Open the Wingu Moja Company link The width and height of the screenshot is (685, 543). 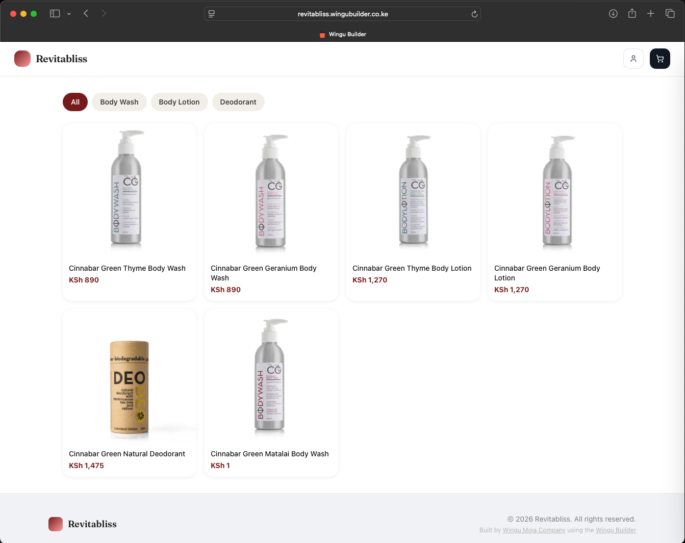tap(534, 530)
